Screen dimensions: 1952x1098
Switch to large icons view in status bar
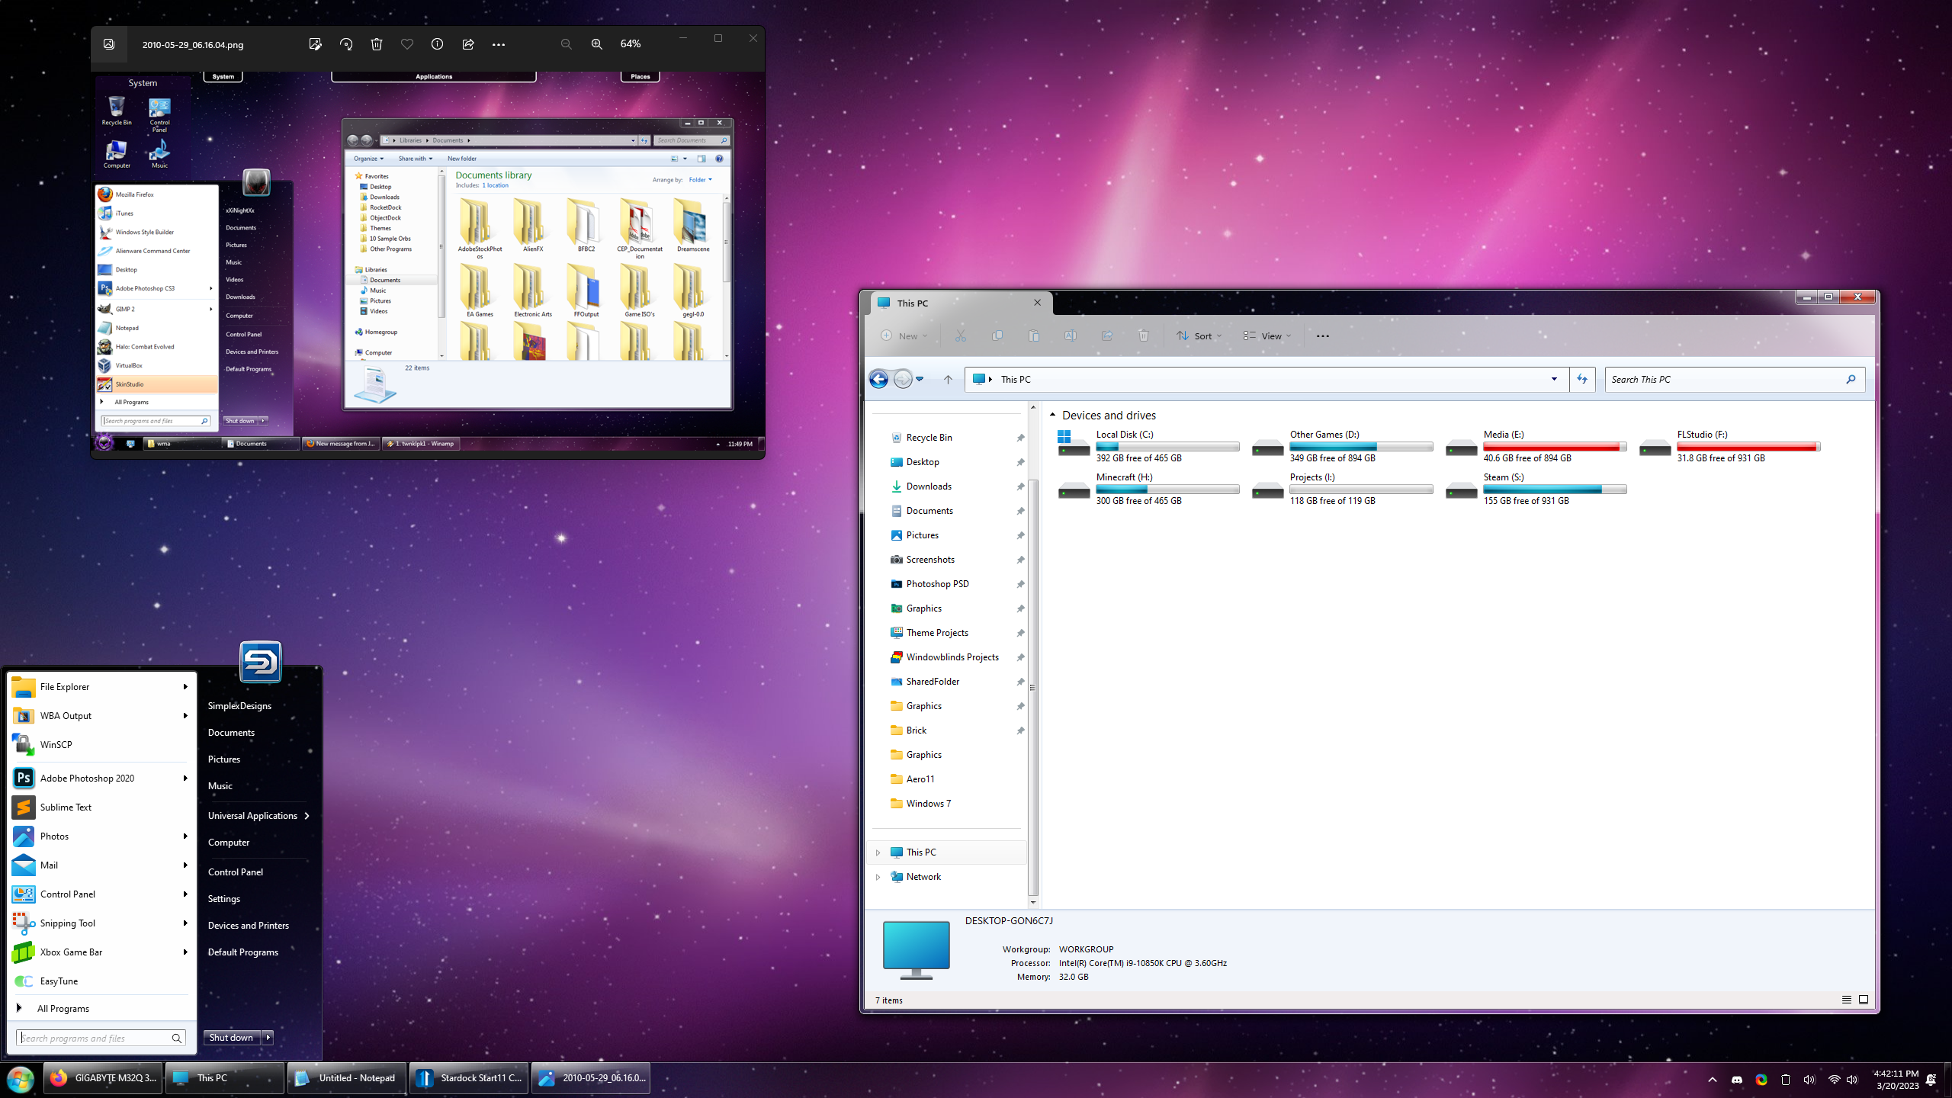(1864, 1000)
